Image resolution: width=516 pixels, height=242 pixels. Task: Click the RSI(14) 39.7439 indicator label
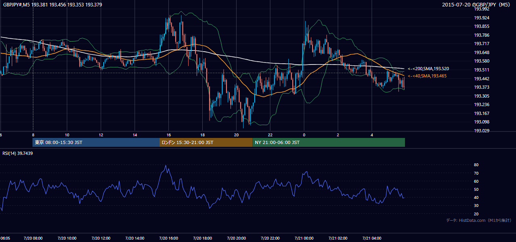tap(18, 153)
